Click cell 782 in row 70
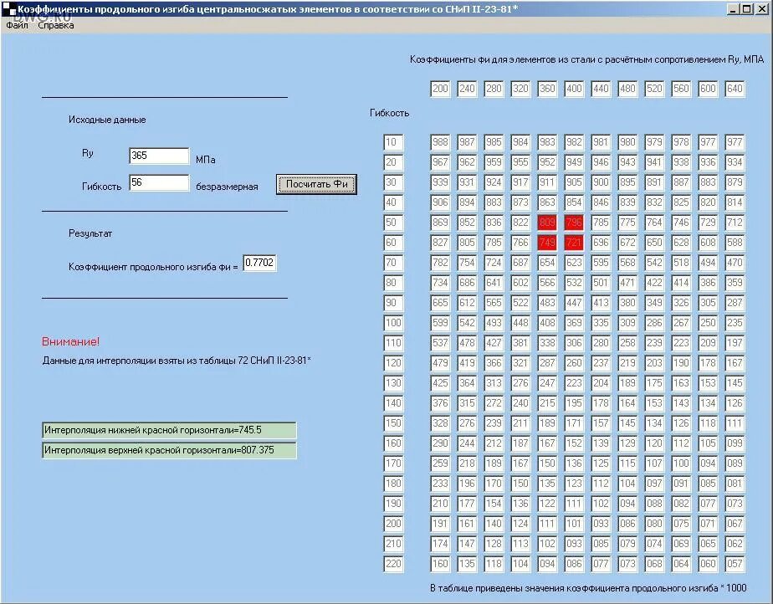Viewport: 773px width, 604px height. point(440,263)
